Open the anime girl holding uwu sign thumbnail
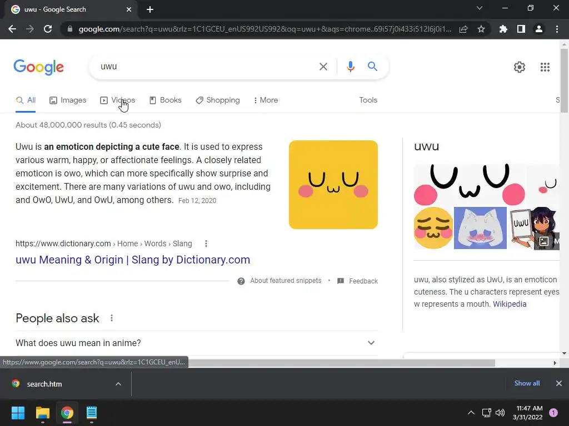This screenshot has height=426, width=569. point(533,228)
